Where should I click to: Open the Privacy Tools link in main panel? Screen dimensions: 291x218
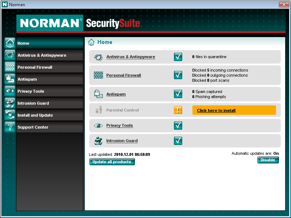120,125
